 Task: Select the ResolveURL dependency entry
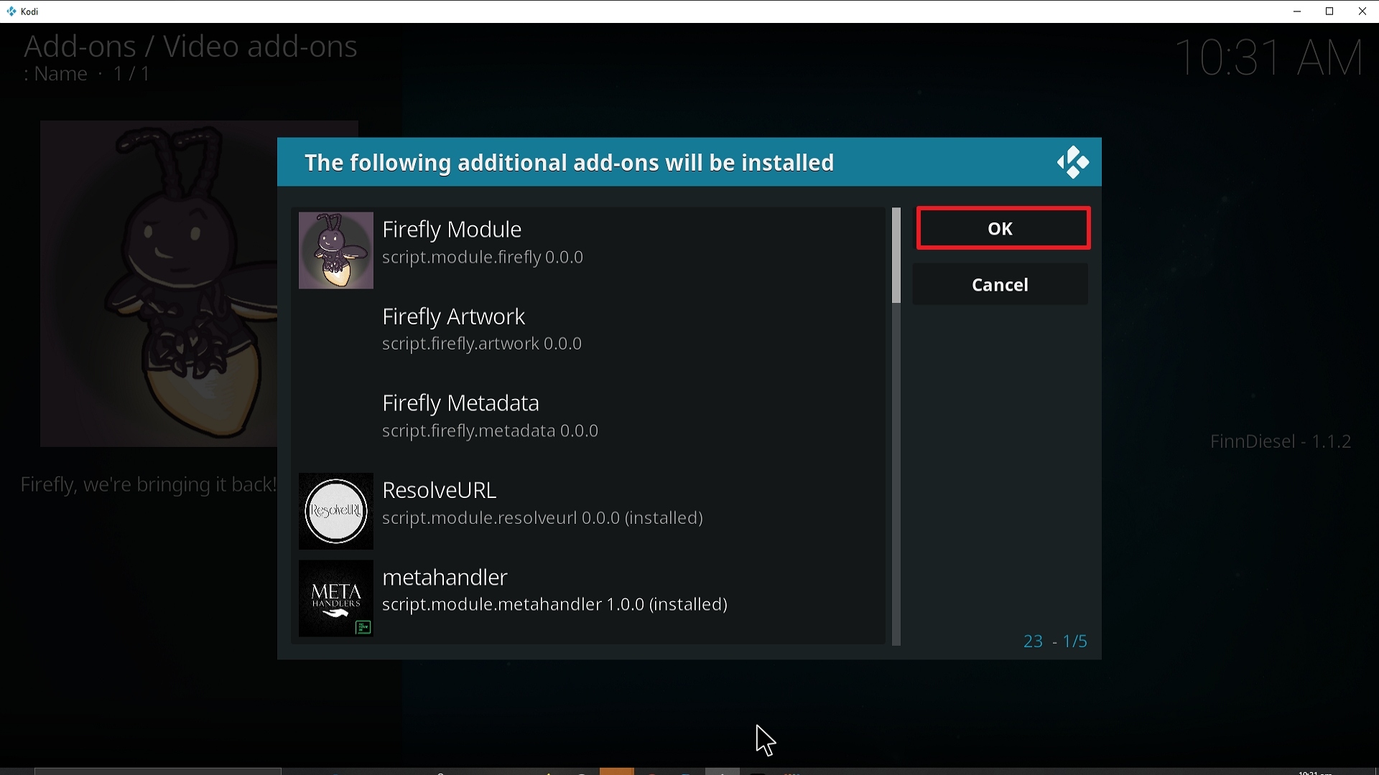[588, 511]
